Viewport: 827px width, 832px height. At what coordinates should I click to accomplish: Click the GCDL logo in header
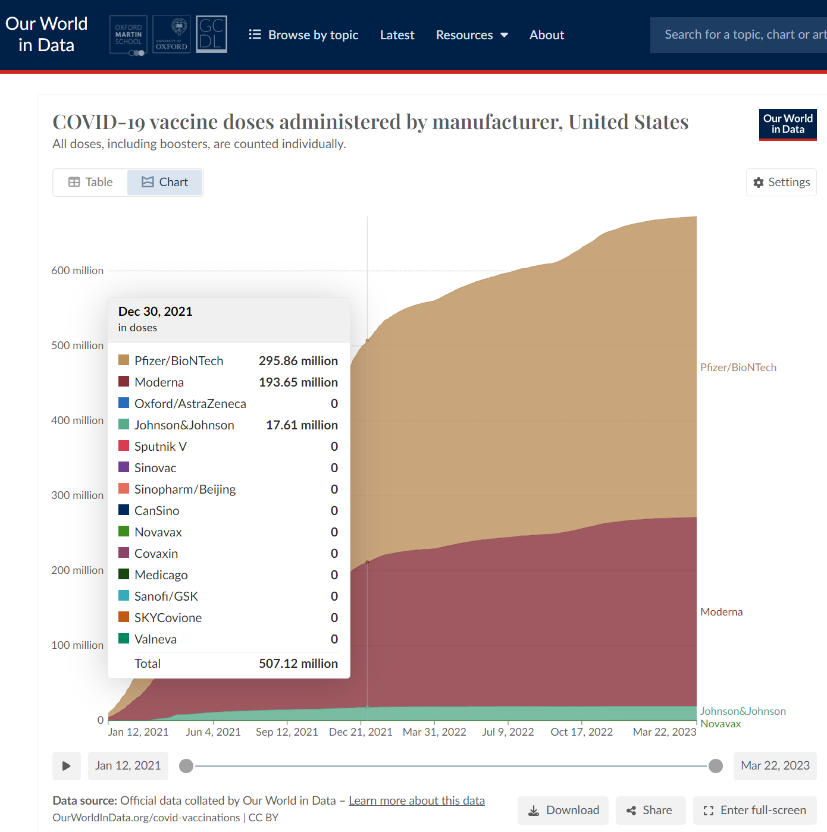pyautogui.click(x=211, y=35)
